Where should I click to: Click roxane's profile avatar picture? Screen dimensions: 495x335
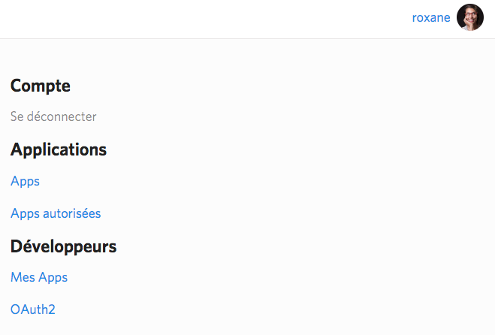click(x=469, y=17)
